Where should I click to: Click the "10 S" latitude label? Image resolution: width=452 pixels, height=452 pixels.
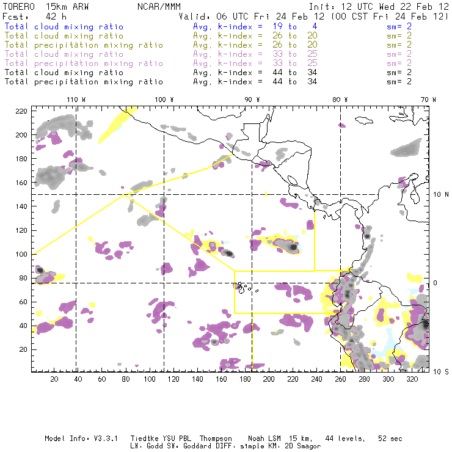441,372
